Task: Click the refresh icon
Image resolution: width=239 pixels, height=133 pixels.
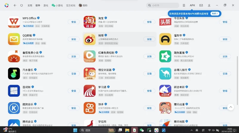Action: coord(22,5)
